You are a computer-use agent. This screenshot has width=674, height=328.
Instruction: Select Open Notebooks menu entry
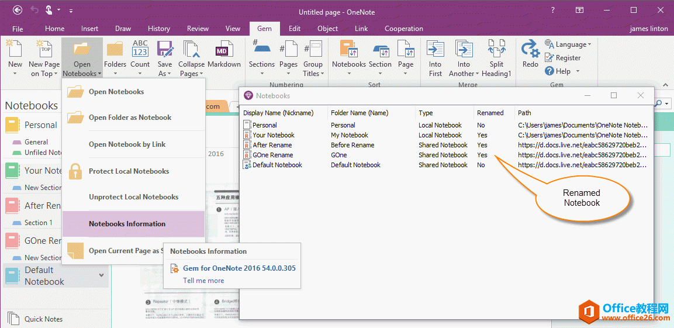[133, 92]
